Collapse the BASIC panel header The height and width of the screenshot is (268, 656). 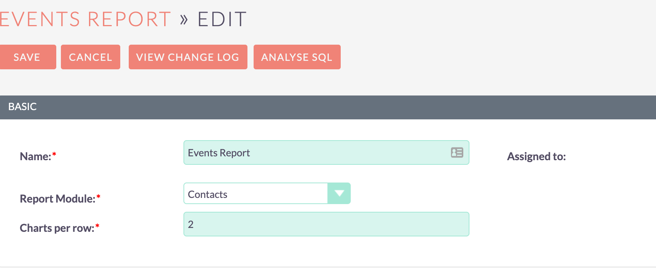point(22,107)
